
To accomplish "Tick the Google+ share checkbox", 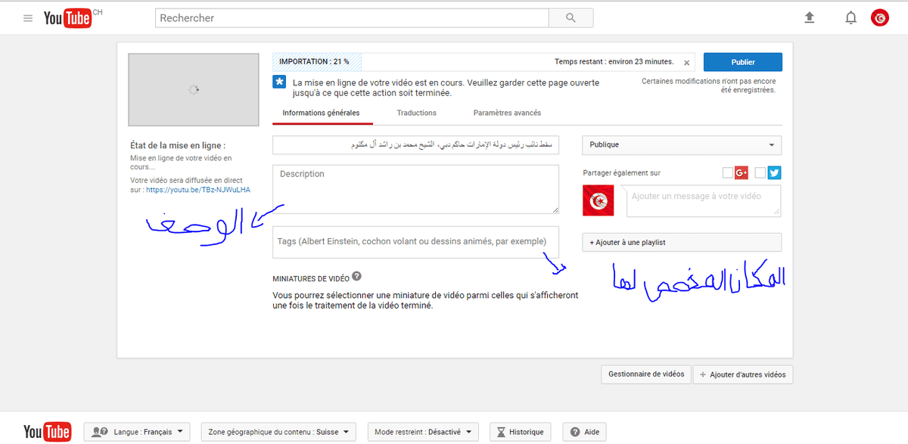I will (728, 173).
